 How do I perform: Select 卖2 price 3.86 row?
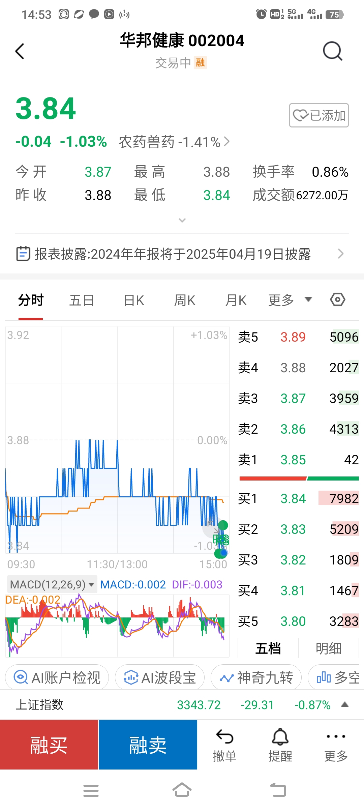pos(298,429)
